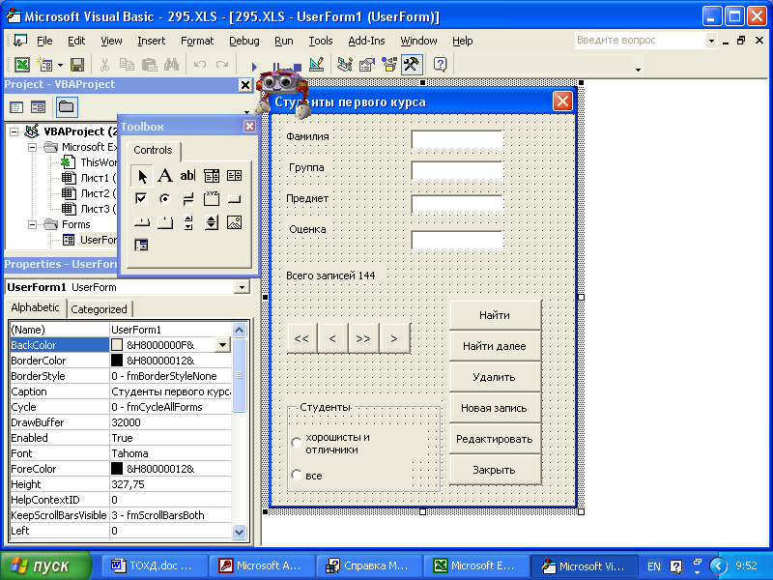Toggle the Toolbox hammer-wrench icon
This screenshot has height=580, width=773.
click(412, 64)
